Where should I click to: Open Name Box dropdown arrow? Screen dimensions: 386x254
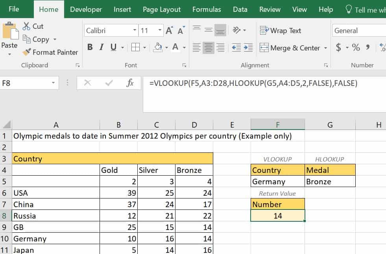click(x=53, y=83)
